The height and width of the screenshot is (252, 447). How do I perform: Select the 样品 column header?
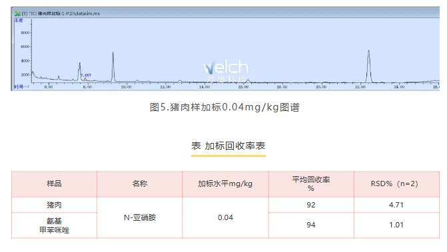pos(54,184)
